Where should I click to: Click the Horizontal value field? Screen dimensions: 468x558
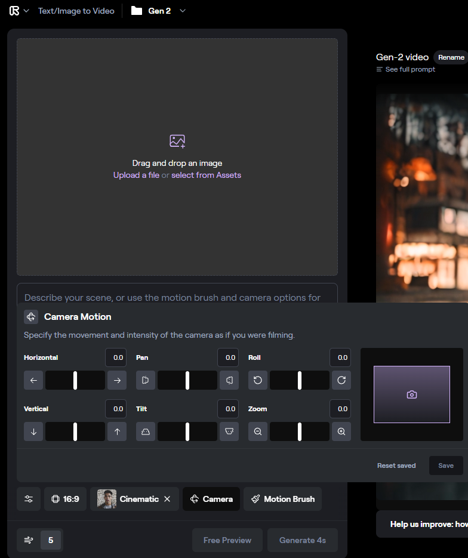116,357
